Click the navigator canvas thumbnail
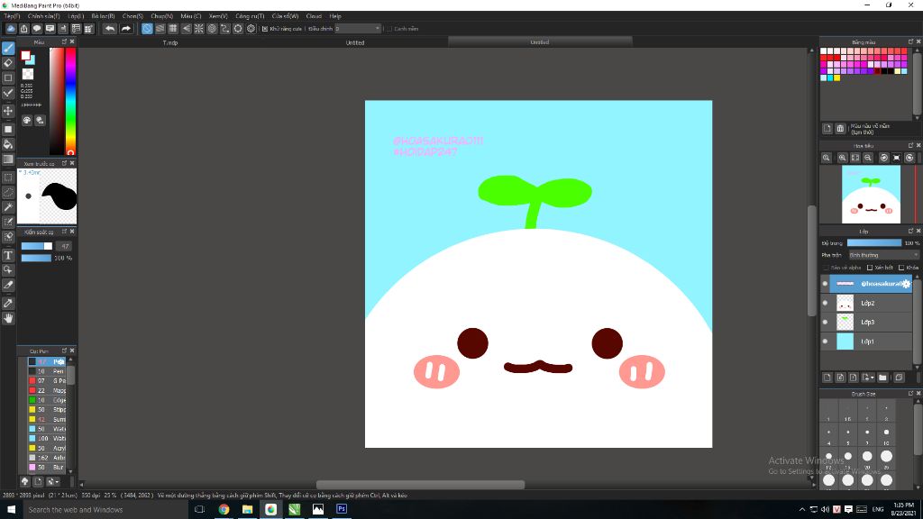 (x=871, y=195)
